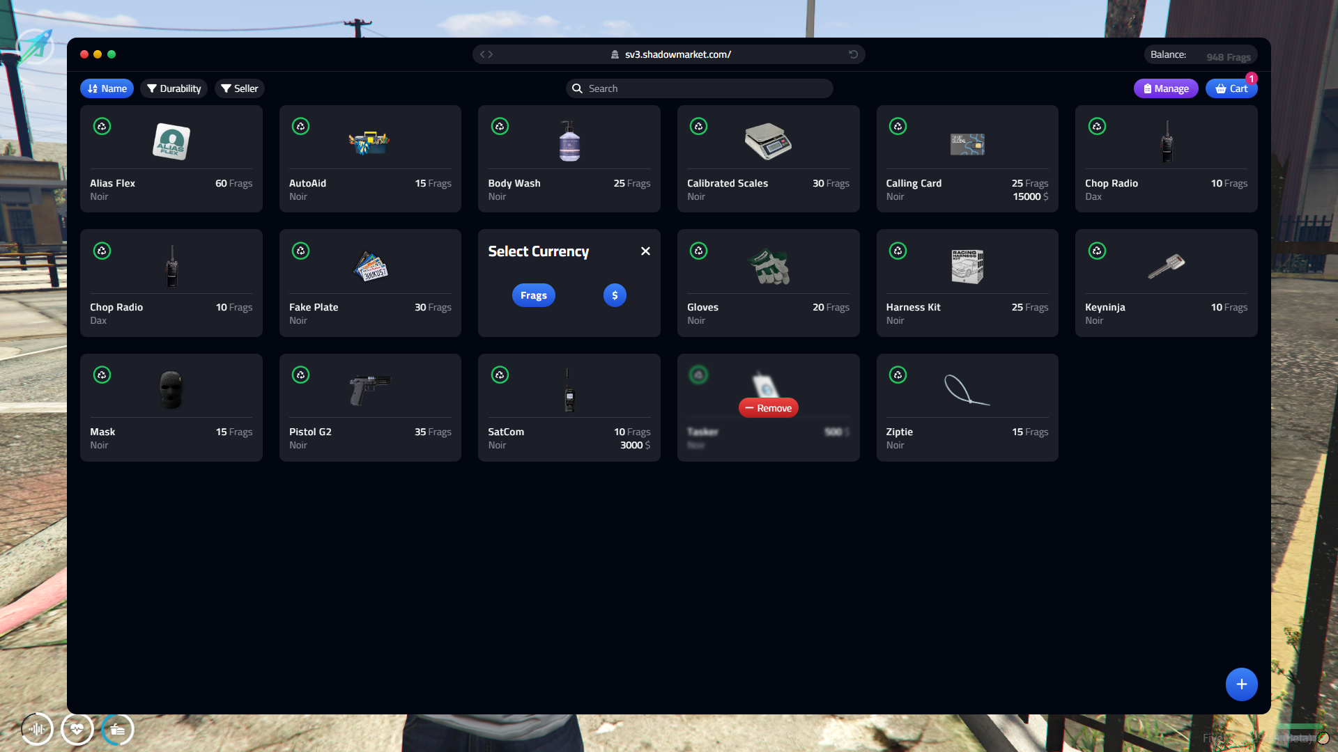Click the green badge on AutoAid

click(301, 126)
